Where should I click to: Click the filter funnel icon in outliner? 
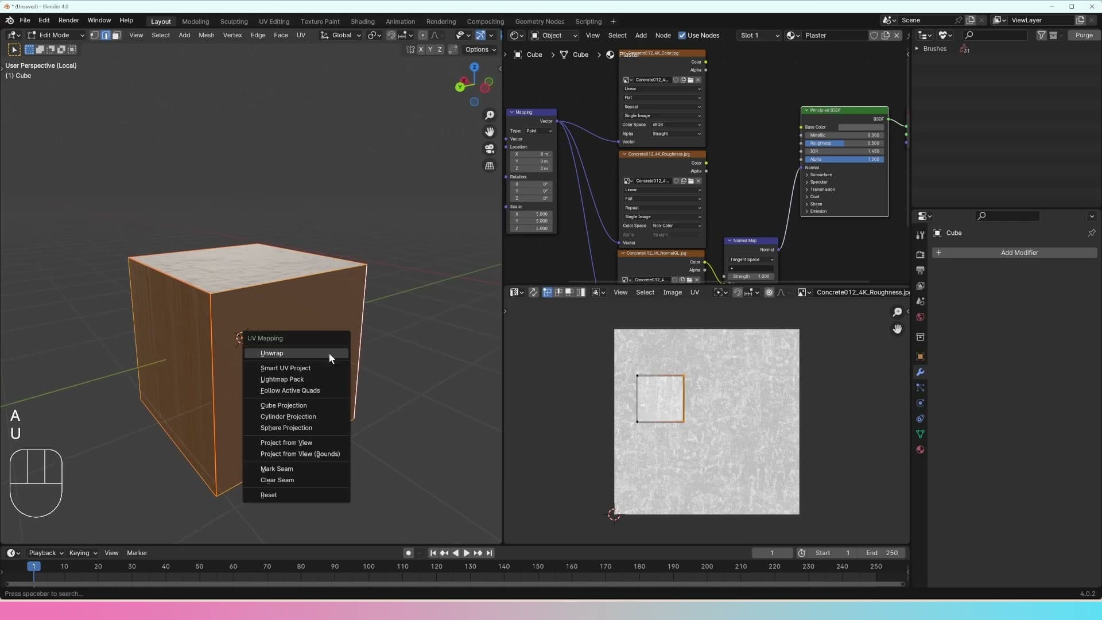pyautogui.click(x=1041, y=36)
